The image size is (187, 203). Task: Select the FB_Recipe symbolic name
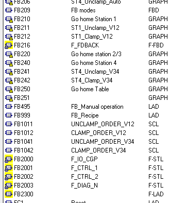85,115
